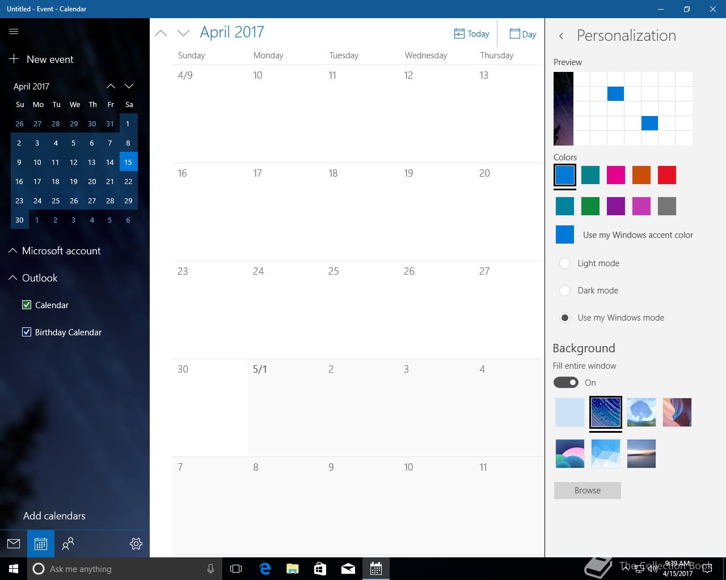Click Cortana microphone icon
This screenshot has height=580, width=726.
pos(210,569)
